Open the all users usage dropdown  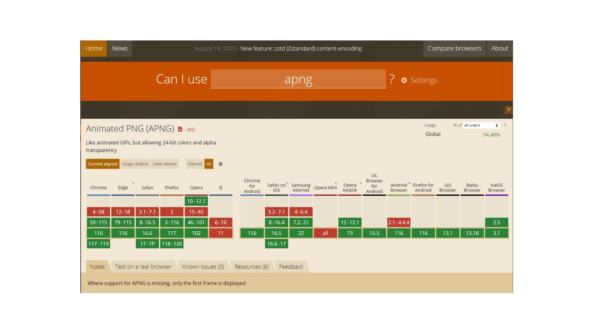click(x=481, y=125)
